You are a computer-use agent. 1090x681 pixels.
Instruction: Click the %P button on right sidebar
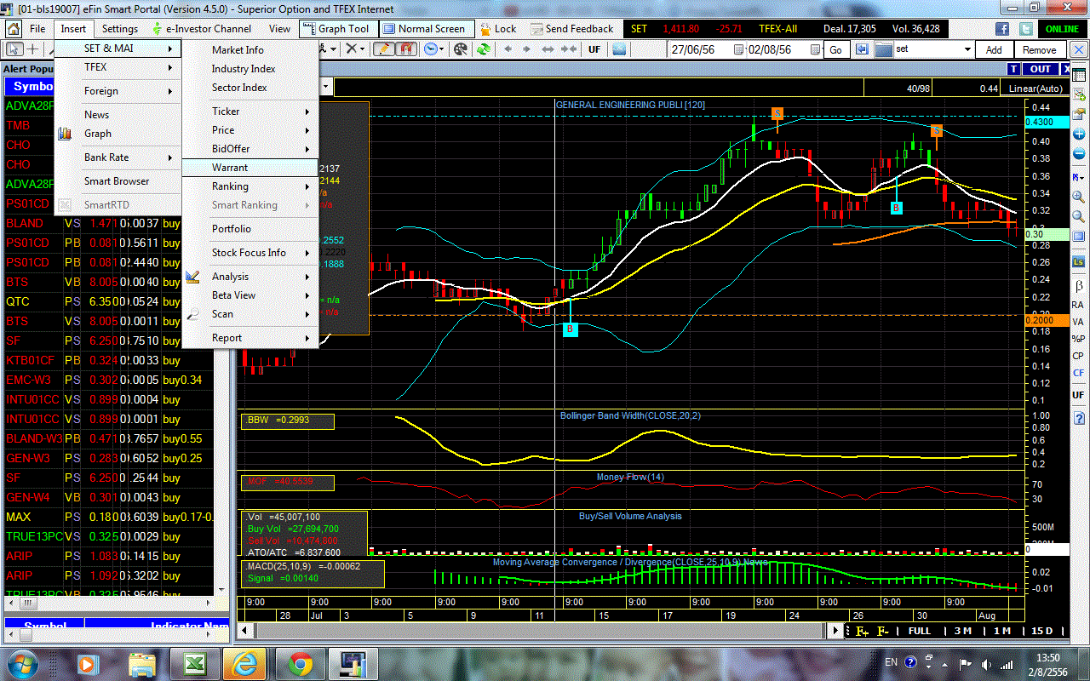point(1078,339)
